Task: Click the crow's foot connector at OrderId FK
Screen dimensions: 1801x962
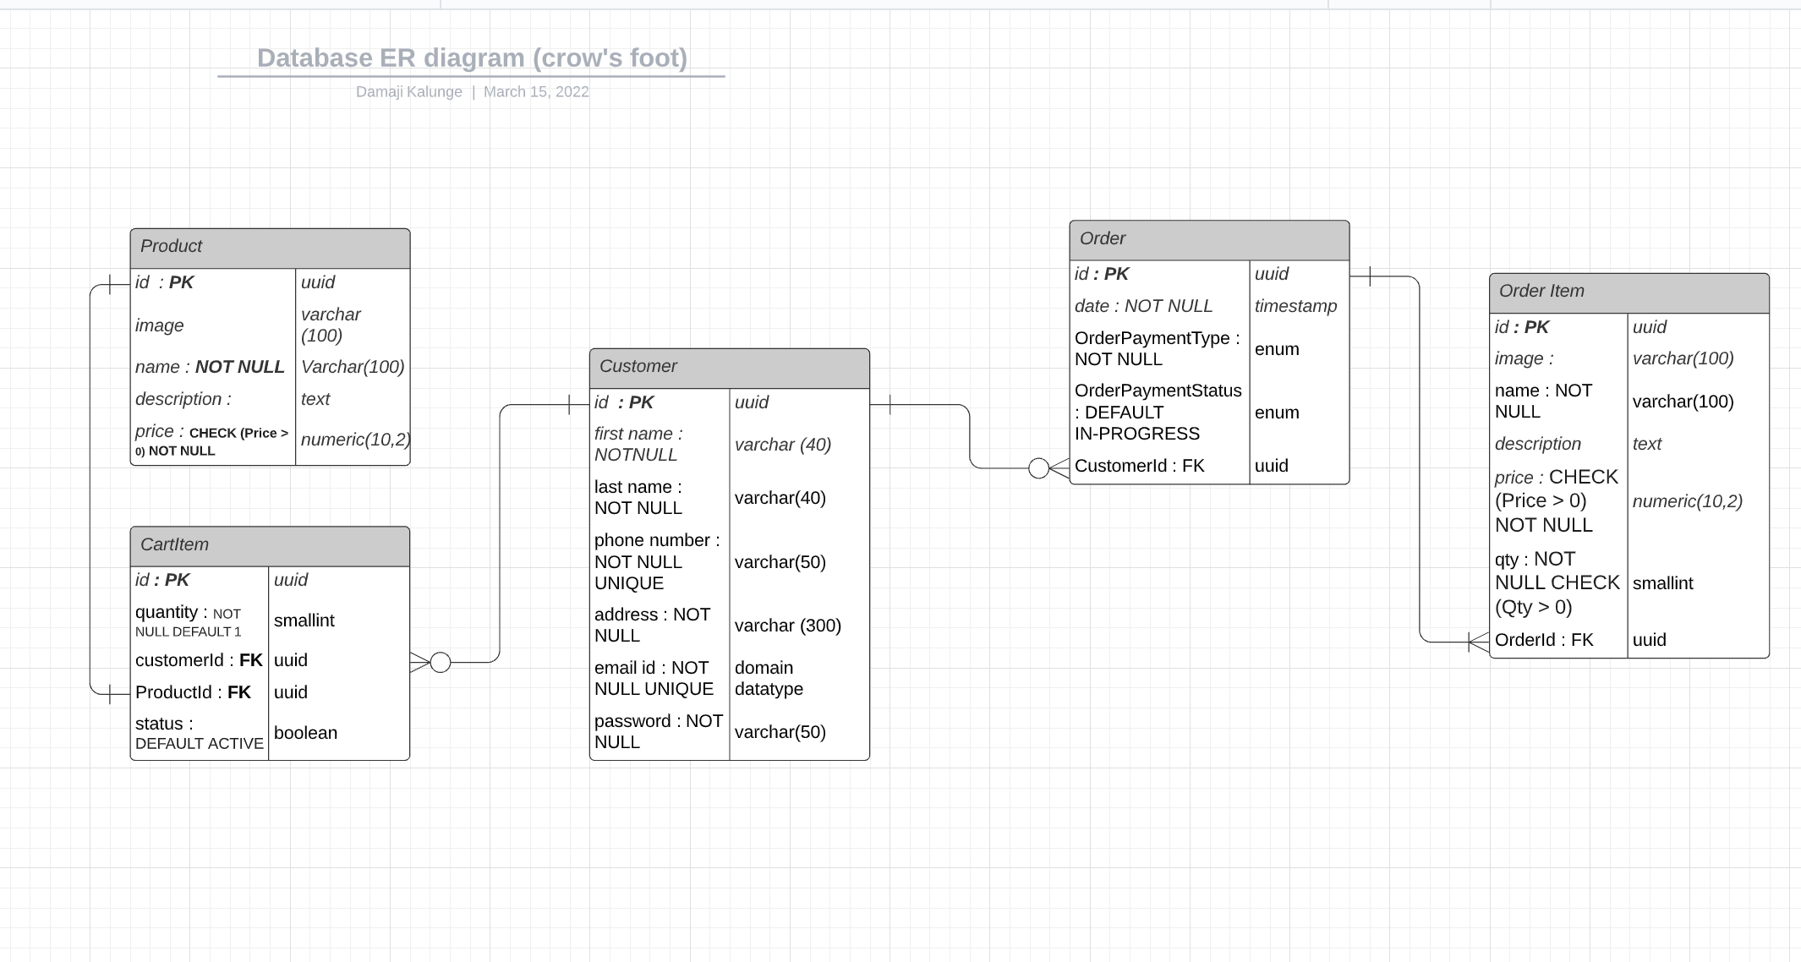Action: pyautogui.click(x=1478, y=642)
